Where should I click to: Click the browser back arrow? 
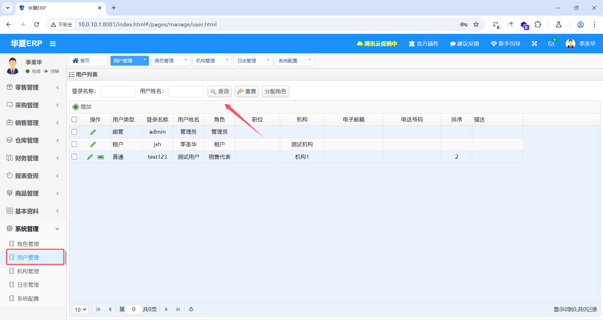(x=9, y=24)
